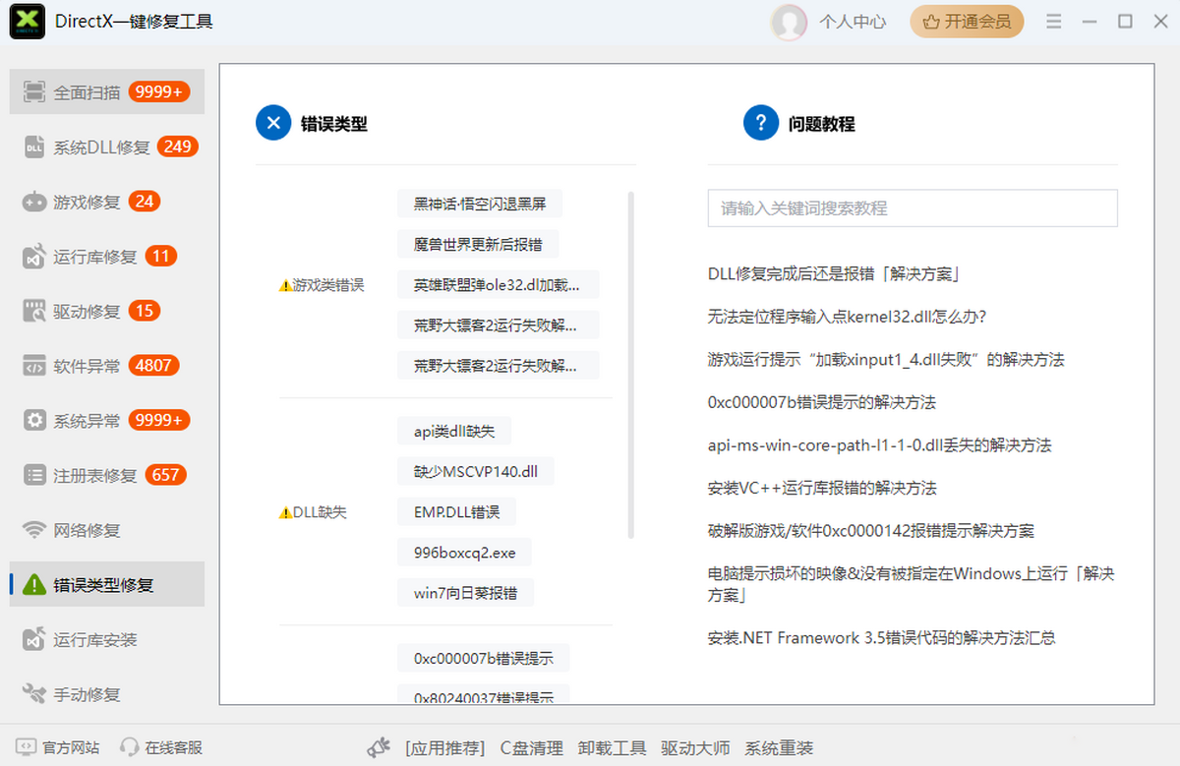Select 英雄联盟弹ole32.dll加载 tag
The width and height of the screenshot is (1180, 766).
[498, 285]
